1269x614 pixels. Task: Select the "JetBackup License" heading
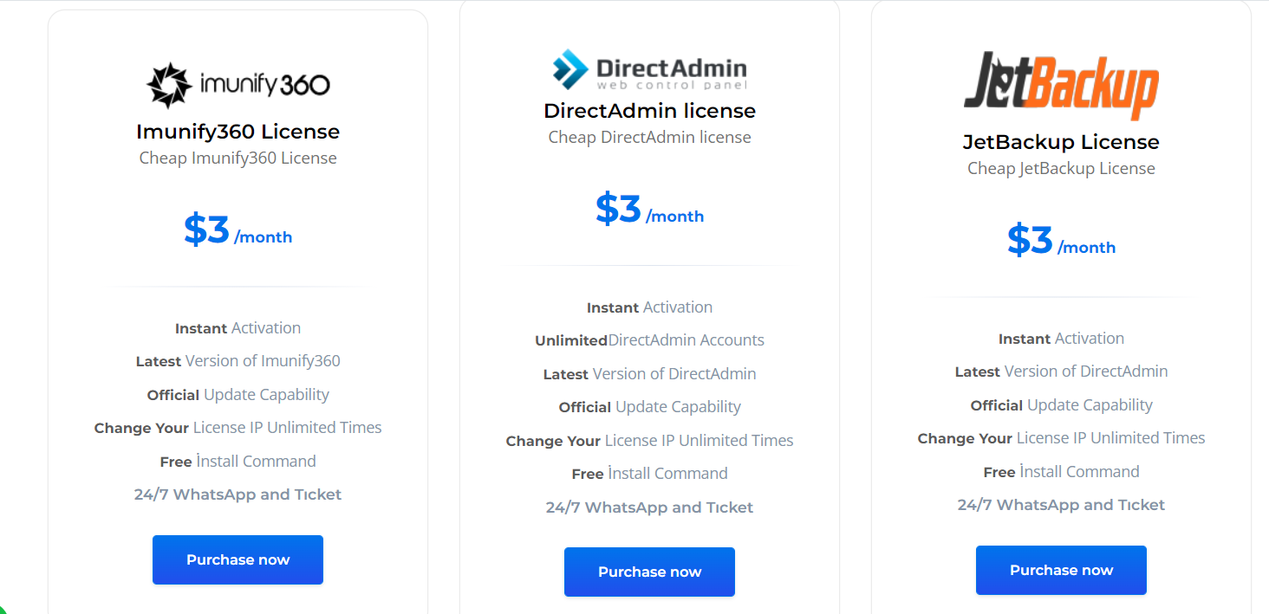tap(1061, 142)
